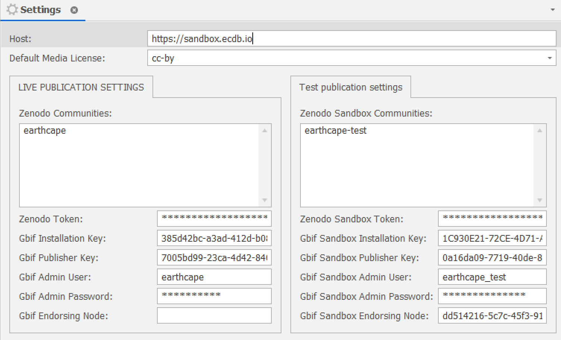
Task: Focus the Zenodo Sandbox Token field
Action: coord(492,219)
